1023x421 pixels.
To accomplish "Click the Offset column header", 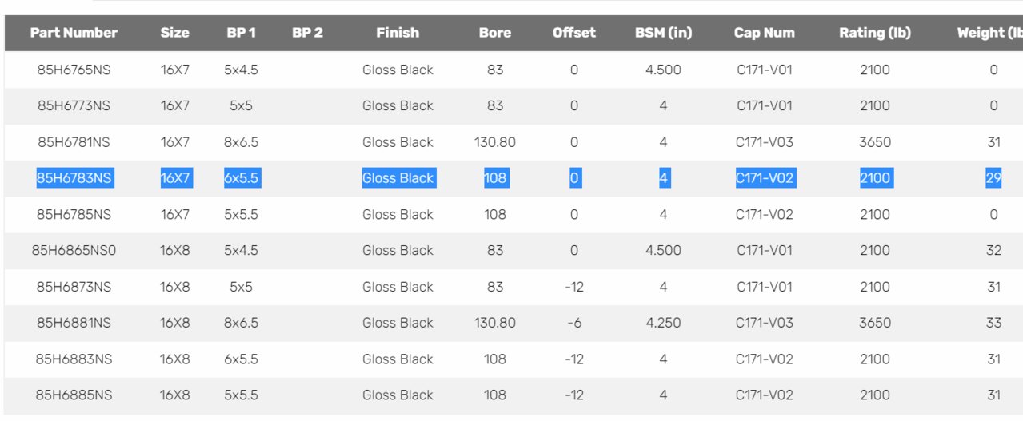I will (x=574, y=33).
